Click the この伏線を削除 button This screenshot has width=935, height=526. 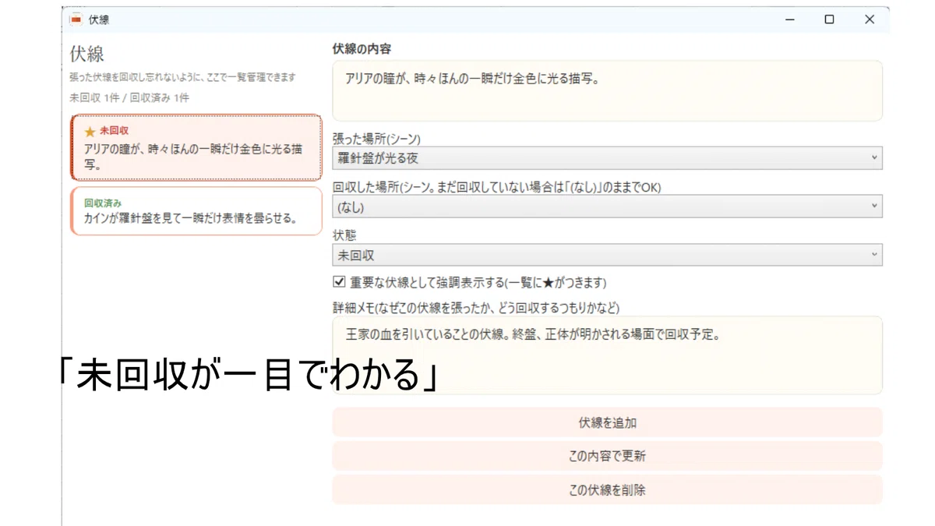tap(607, 491)
